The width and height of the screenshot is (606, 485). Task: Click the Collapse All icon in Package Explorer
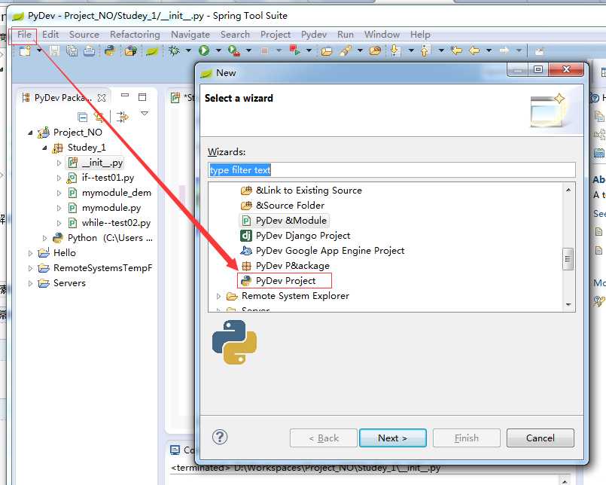click(x=82, y=117)
